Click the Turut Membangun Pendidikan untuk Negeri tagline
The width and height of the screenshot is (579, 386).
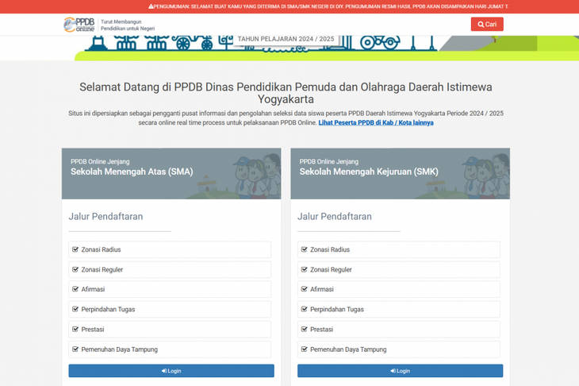[x=128, y=25]
